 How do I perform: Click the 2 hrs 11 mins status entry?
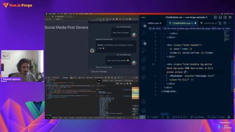pyautogui.click(x=216, y=117)
